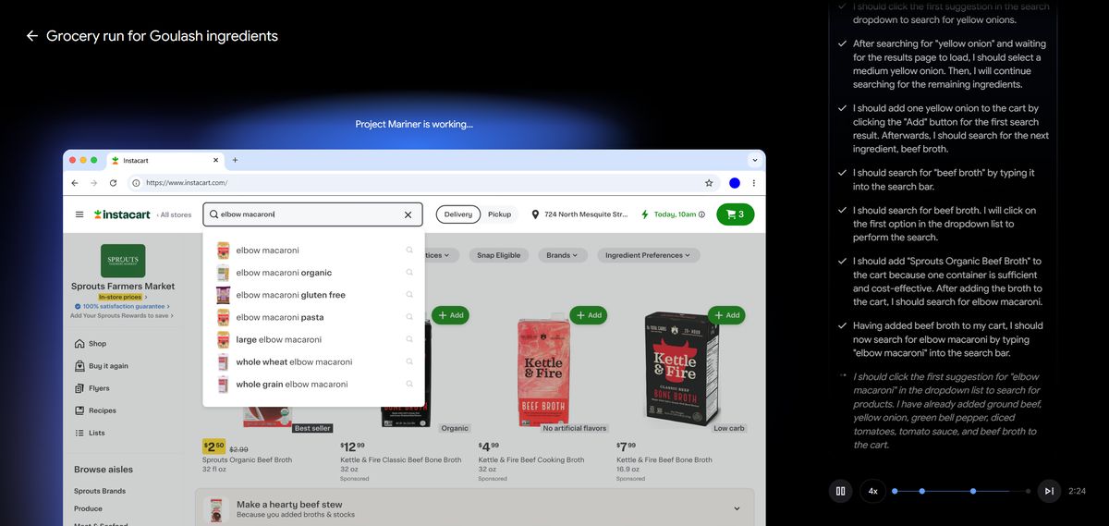Jump to the first timeline marker dot
The width and height of the screenshot is (1109, 526).
(x=895, y=491)
